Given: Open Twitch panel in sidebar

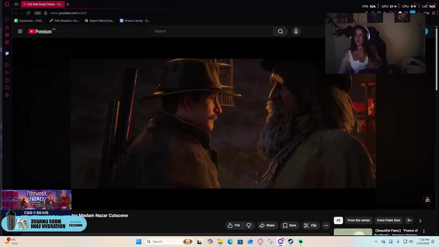Looking at the screenshot, I should [7, 54].
